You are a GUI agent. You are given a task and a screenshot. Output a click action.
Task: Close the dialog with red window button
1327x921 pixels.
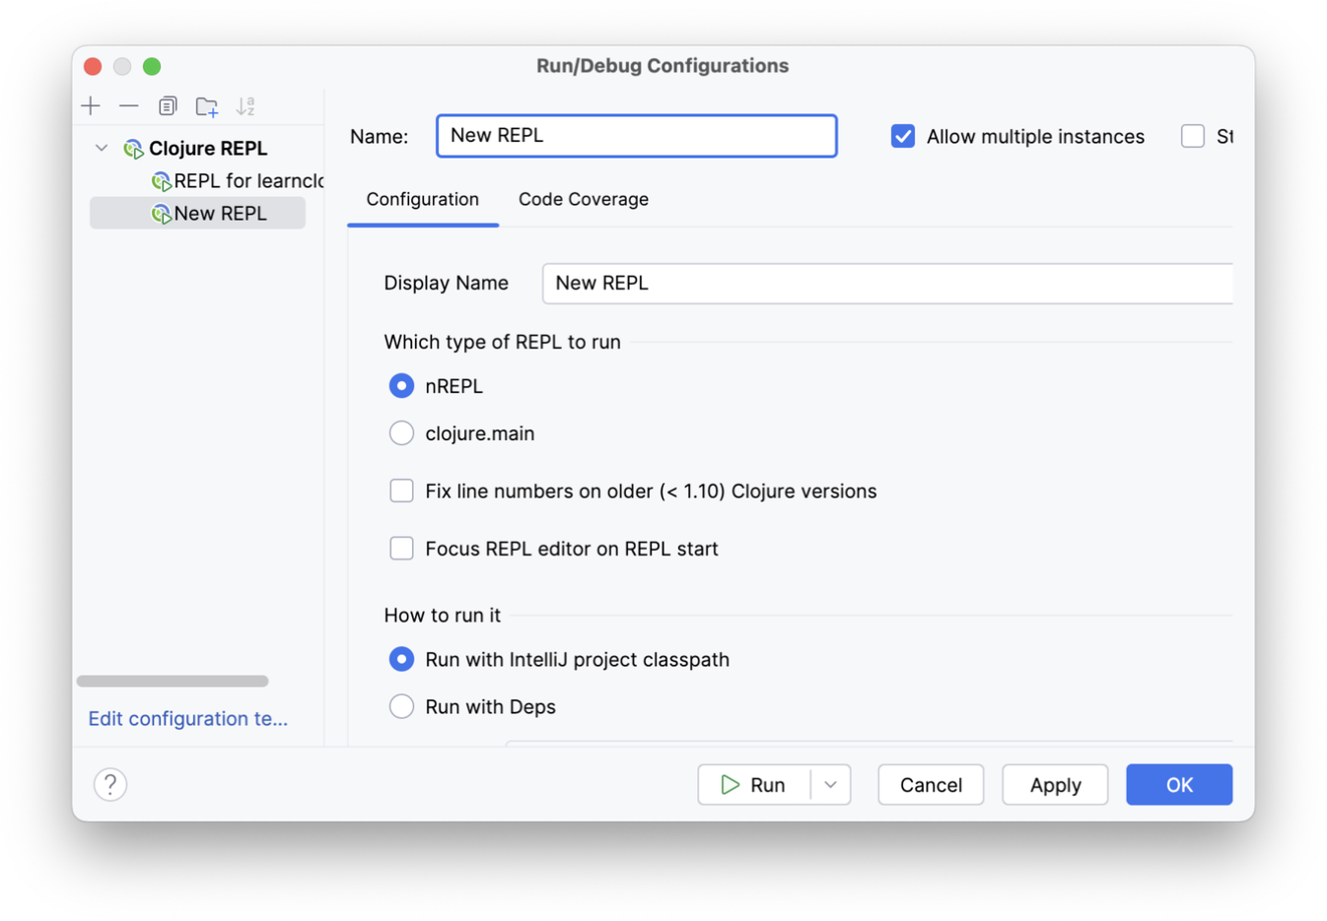(x=93, y=66)
